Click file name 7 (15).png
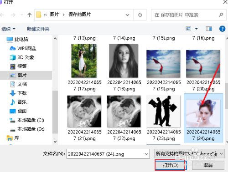The height and width of the screenshot is (172, 228). pyautogui.click(x=164, y=38)
